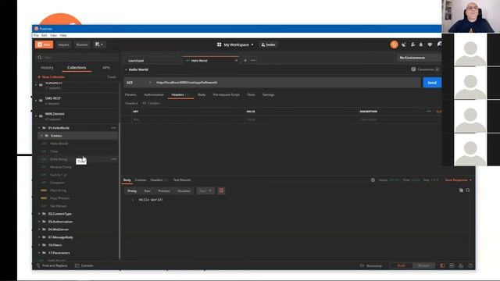Screen dimensions: 500x281
Task: Select the Browse mode toggle
Action: tap(423, 265)
